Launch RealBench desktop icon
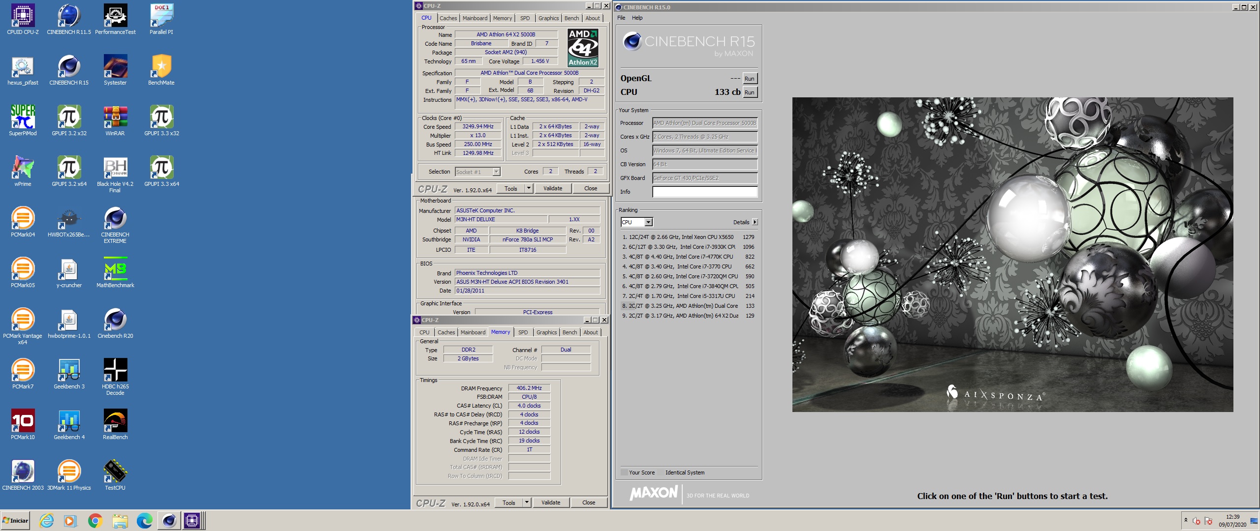 pos(115,424)
